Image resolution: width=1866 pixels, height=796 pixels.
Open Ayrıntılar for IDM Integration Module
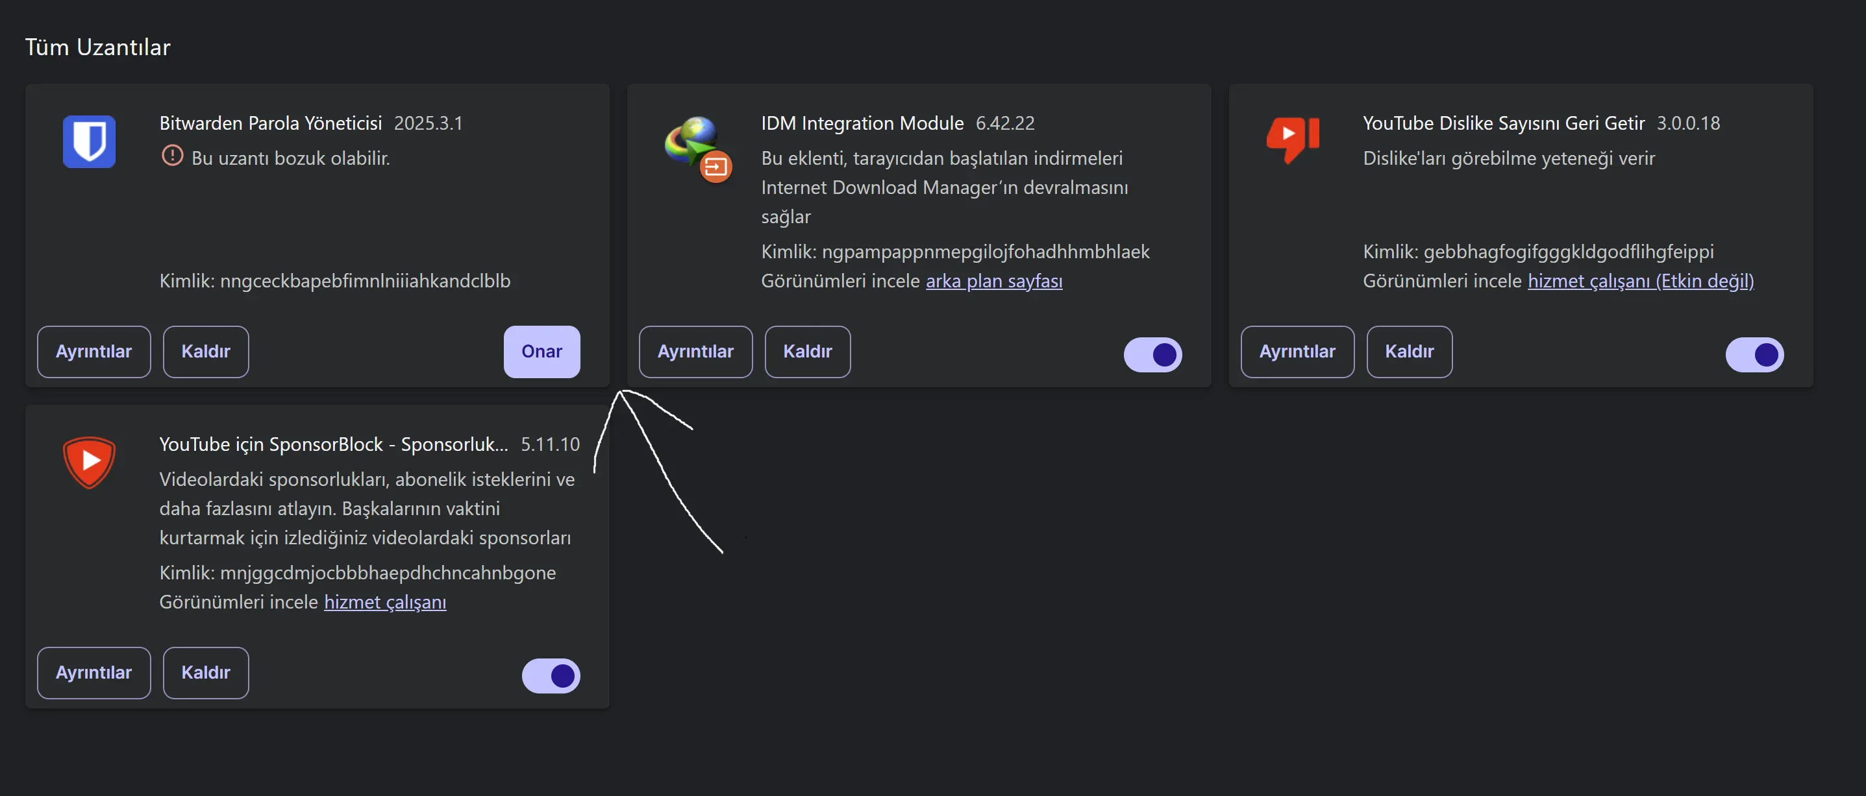tap(695, 352)
